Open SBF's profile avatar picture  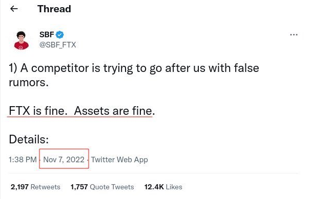point(22,40)
